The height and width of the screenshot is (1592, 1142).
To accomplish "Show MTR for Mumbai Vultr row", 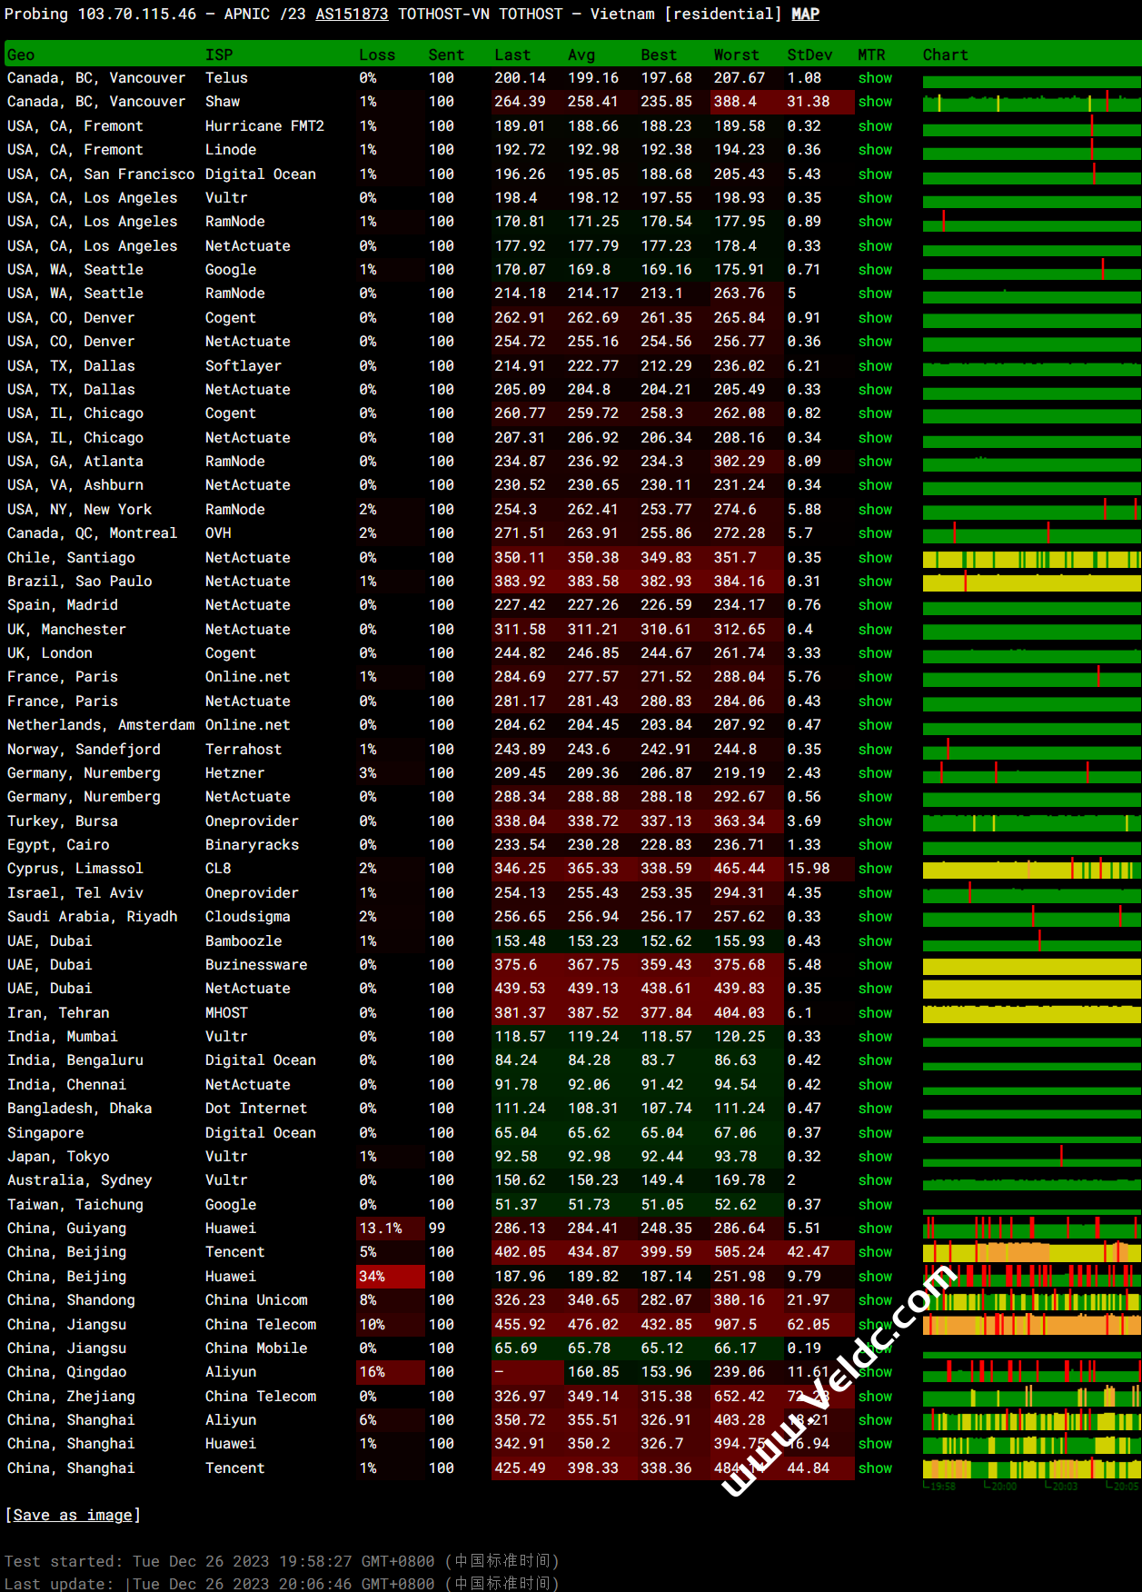I will coord(875,1037).
